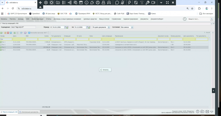
Task: Click the search magnifier icon at top right
Action: coord(212,19)
